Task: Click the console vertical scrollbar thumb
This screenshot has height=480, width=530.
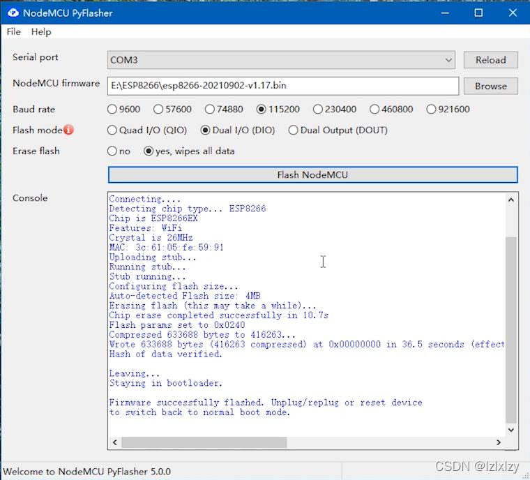Action: (x=511, y=330)
